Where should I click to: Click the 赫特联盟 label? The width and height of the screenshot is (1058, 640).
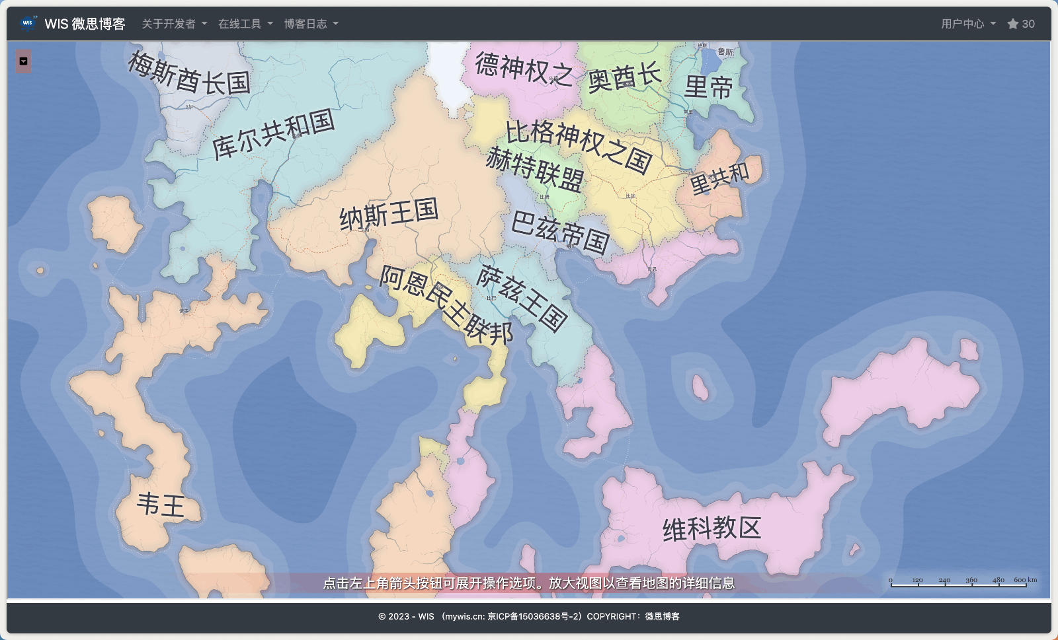pyautogui.click(x=535, y=169)
